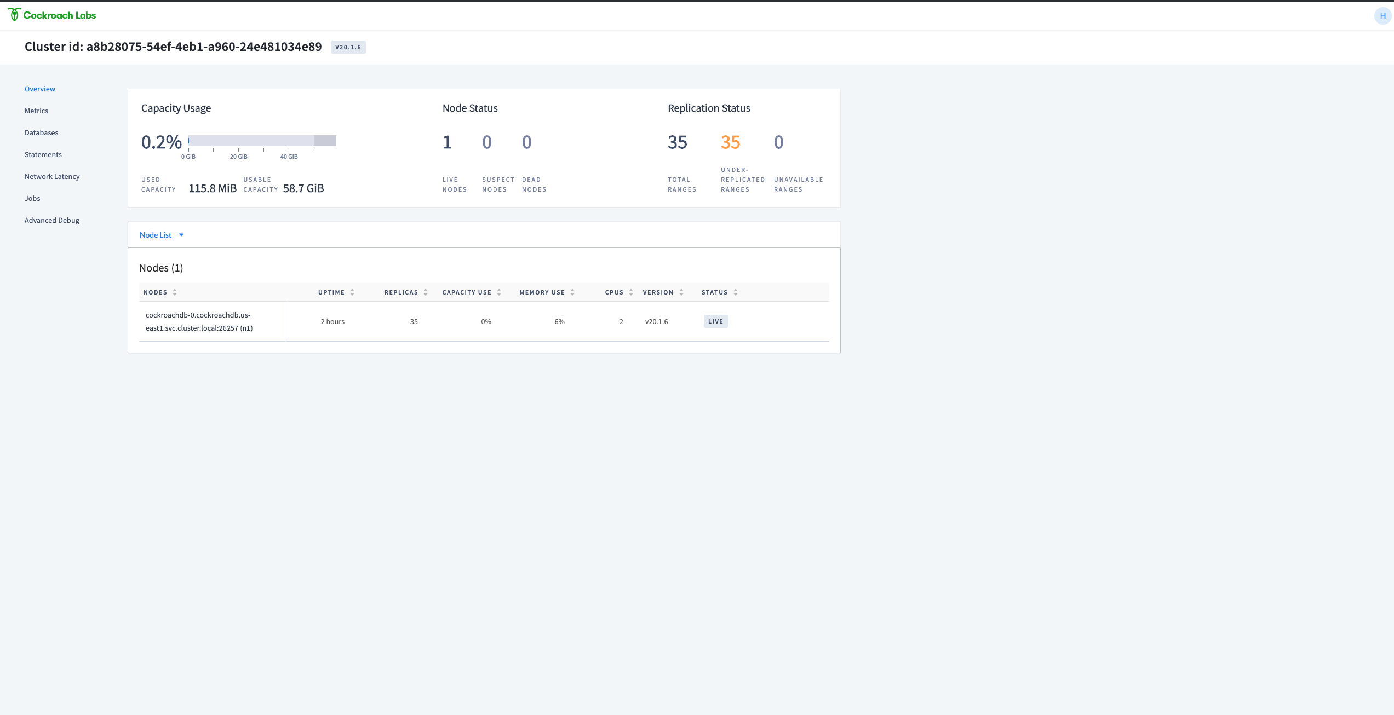Open the Metrics page in sidebar

click(x=36, y=111)
